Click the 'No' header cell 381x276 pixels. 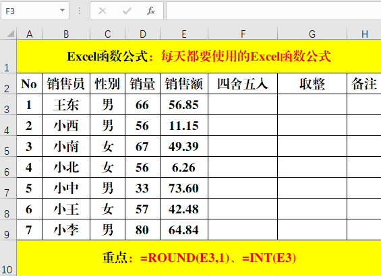pyautogui.click(x=30, y=83)
